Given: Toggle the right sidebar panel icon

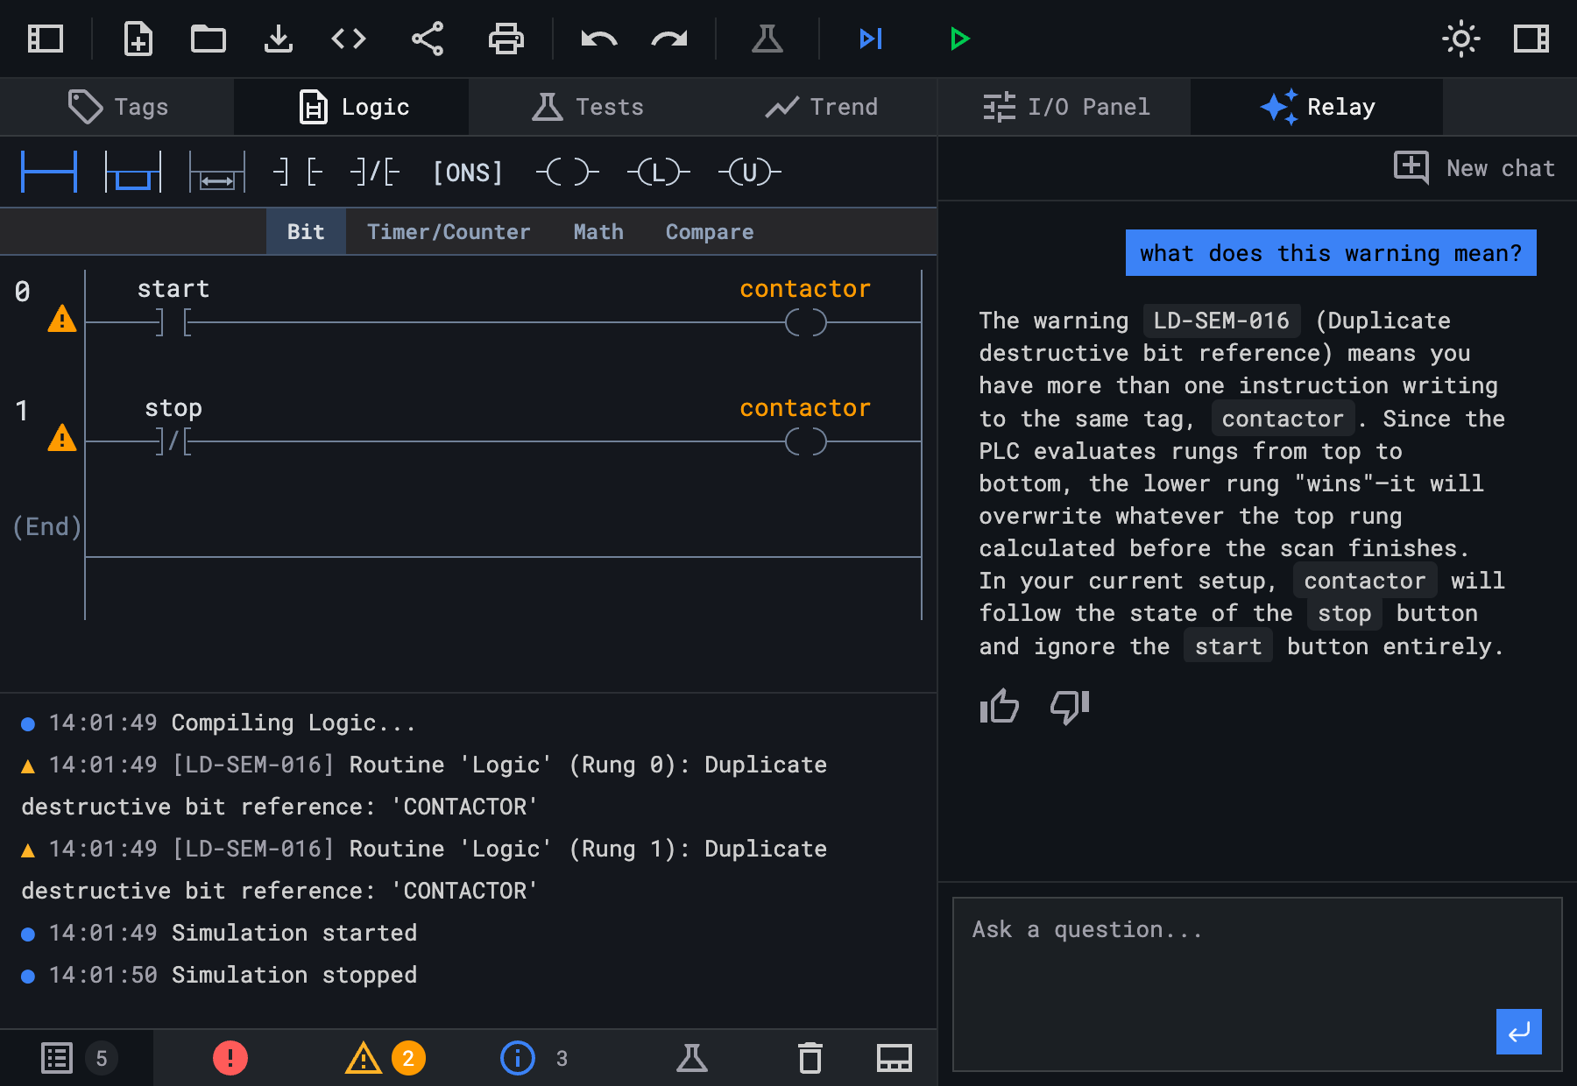Looking at the screenshot, I should point(1531,39).
